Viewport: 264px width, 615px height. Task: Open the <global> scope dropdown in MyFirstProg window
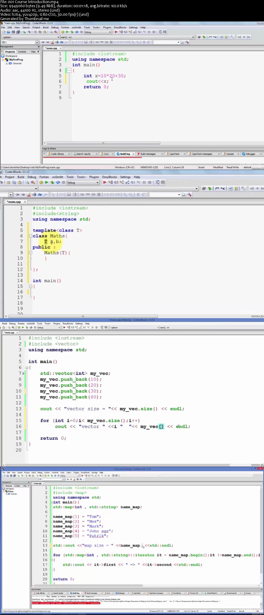pyautogui.click(x=58, y=37)
